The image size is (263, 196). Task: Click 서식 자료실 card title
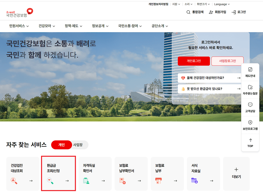pyautogui.click(x=196, y=168)
